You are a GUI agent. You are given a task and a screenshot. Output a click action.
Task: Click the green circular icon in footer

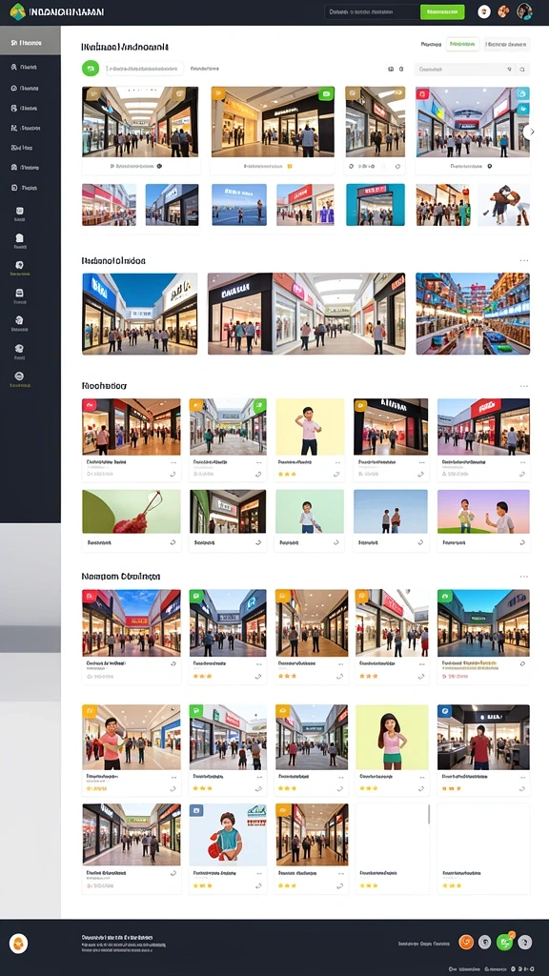505,943
